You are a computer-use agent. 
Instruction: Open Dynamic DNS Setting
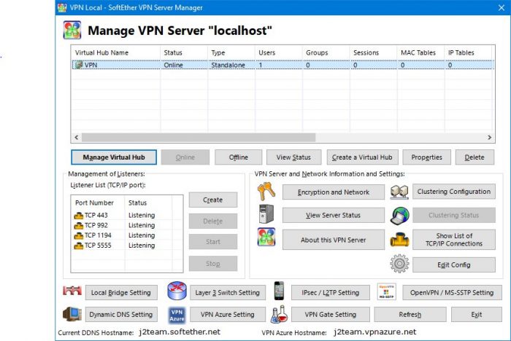pos(121,314)
